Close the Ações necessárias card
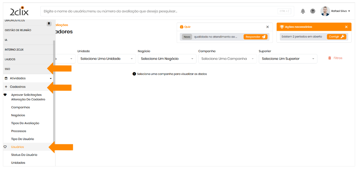The image size is (358, 169). [346, 27]
